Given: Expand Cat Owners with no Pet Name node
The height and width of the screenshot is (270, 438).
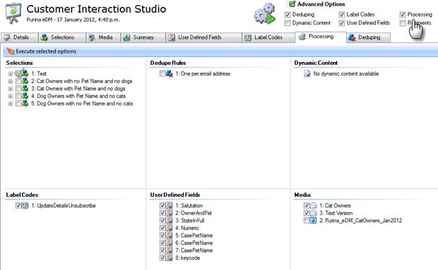Looking at the screenshot, I should tap(10, 82).
